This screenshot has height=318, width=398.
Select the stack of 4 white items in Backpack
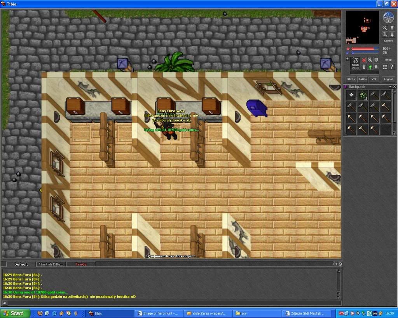tap(351, 96)
